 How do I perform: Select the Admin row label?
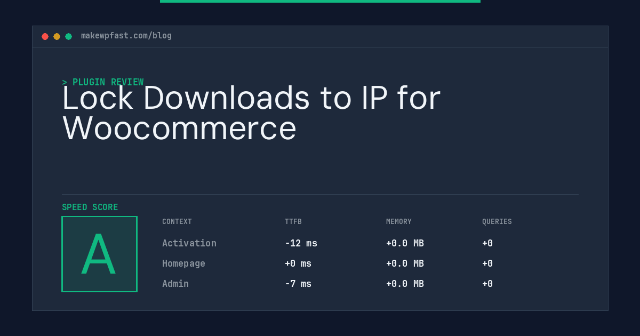pyautogui.click(x=175, y=284)
